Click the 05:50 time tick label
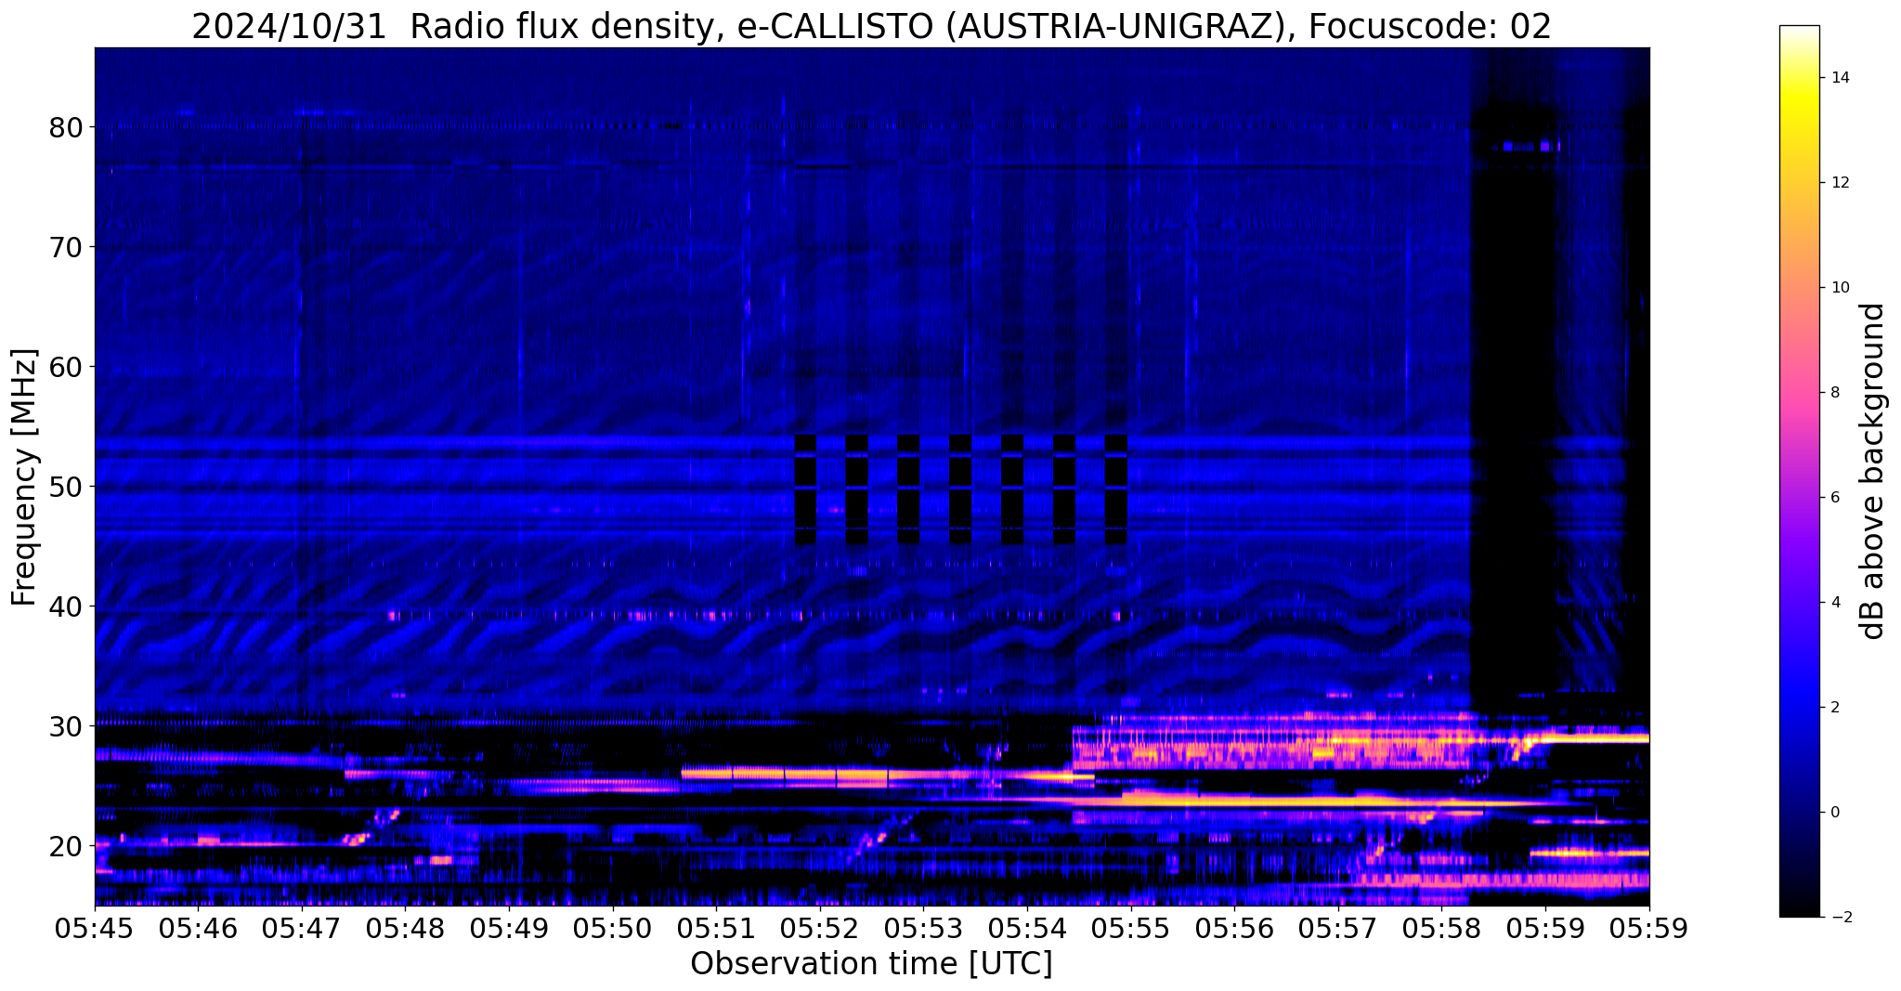Viewport: 1901px width, 991px height. tap(613, 927)
